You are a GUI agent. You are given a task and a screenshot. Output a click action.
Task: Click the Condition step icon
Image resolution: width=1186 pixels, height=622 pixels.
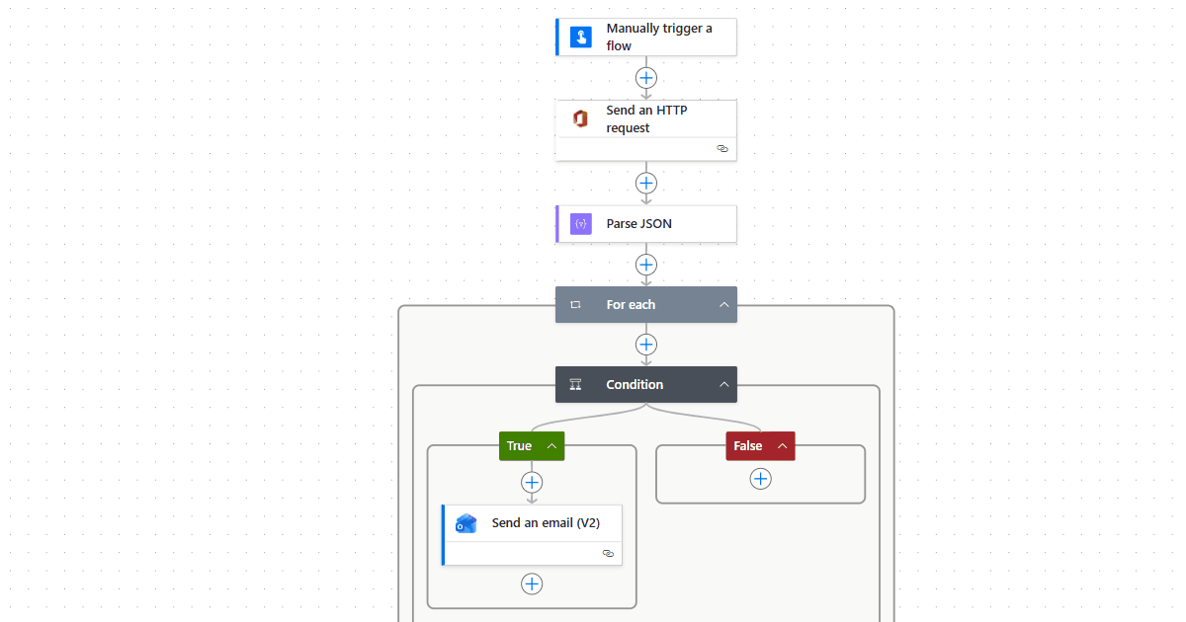click(x=576, y=385)
